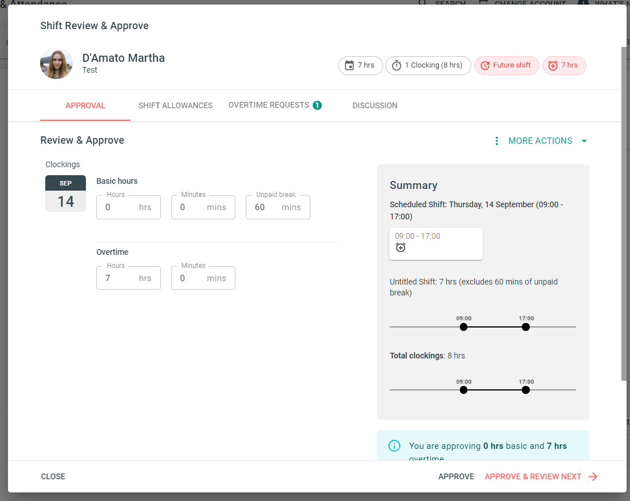The width and height of the screenshot is (630, 501).
Task: Click the 09:00 handle on Untitled Shift timeline
Action: coord(464,327)
